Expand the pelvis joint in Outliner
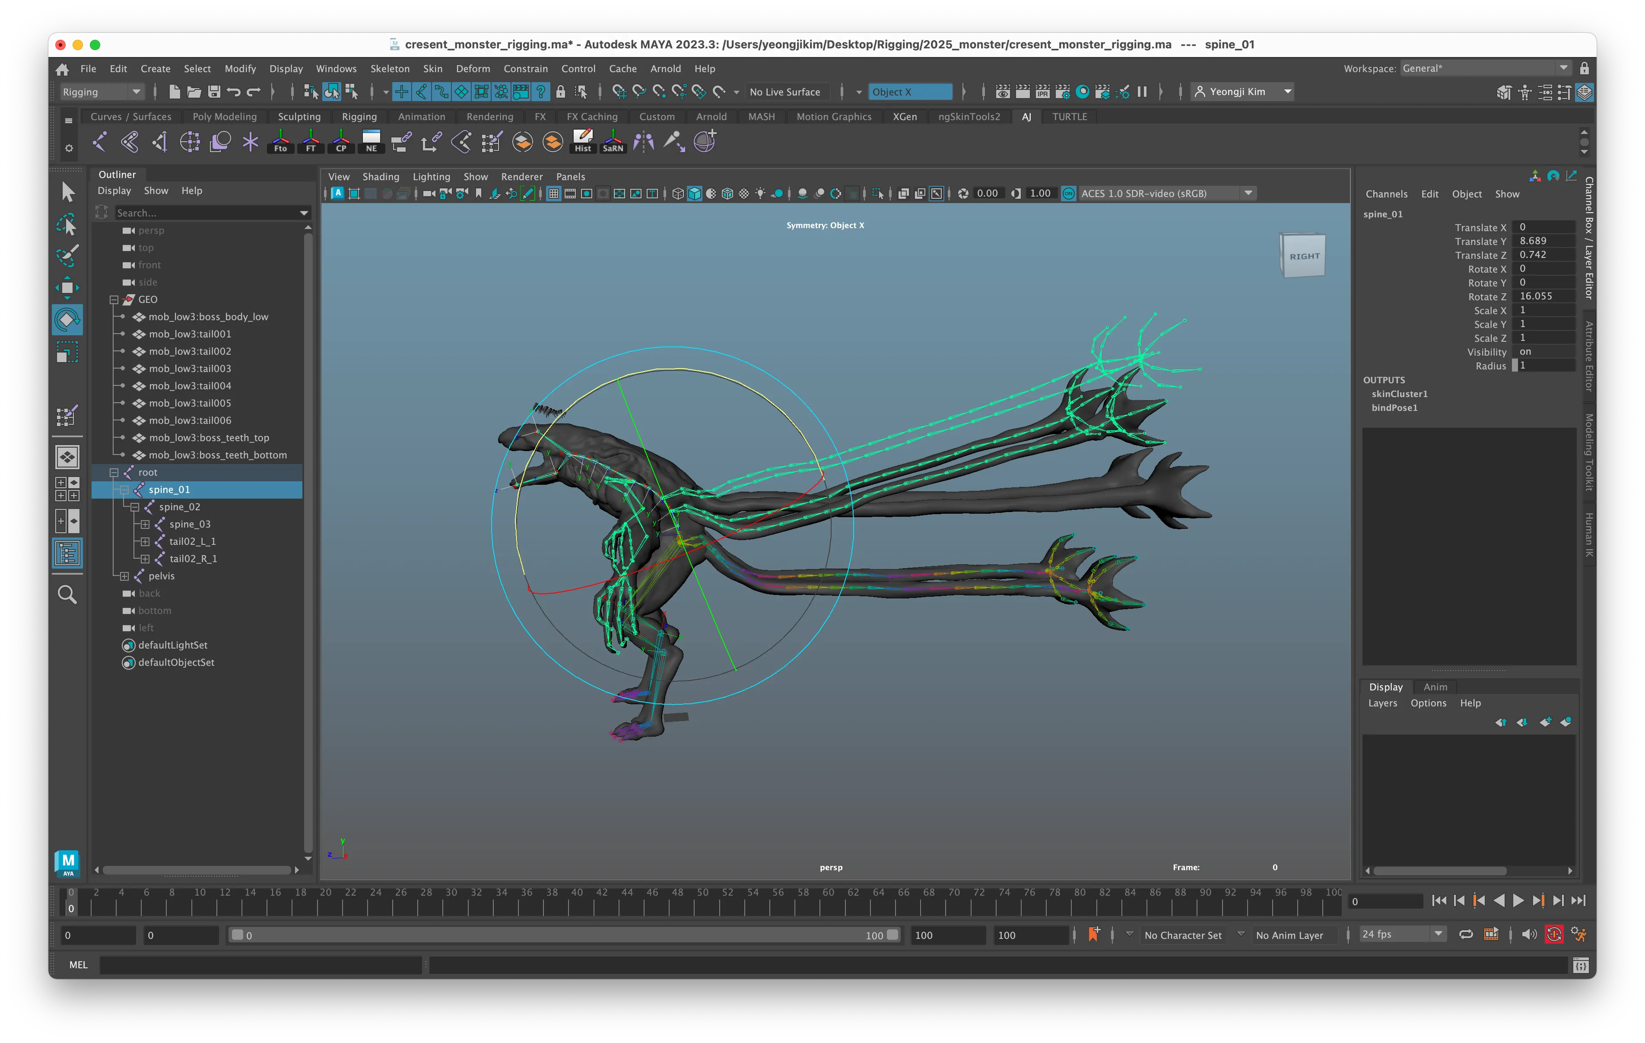This screenshot has width=1645, height=1043. coord(124,576)
